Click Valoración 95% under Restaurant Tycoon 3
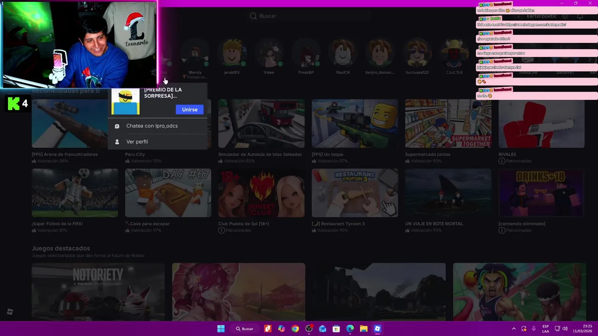Screen dimensions: 598x336 click(x=333, y=231)
